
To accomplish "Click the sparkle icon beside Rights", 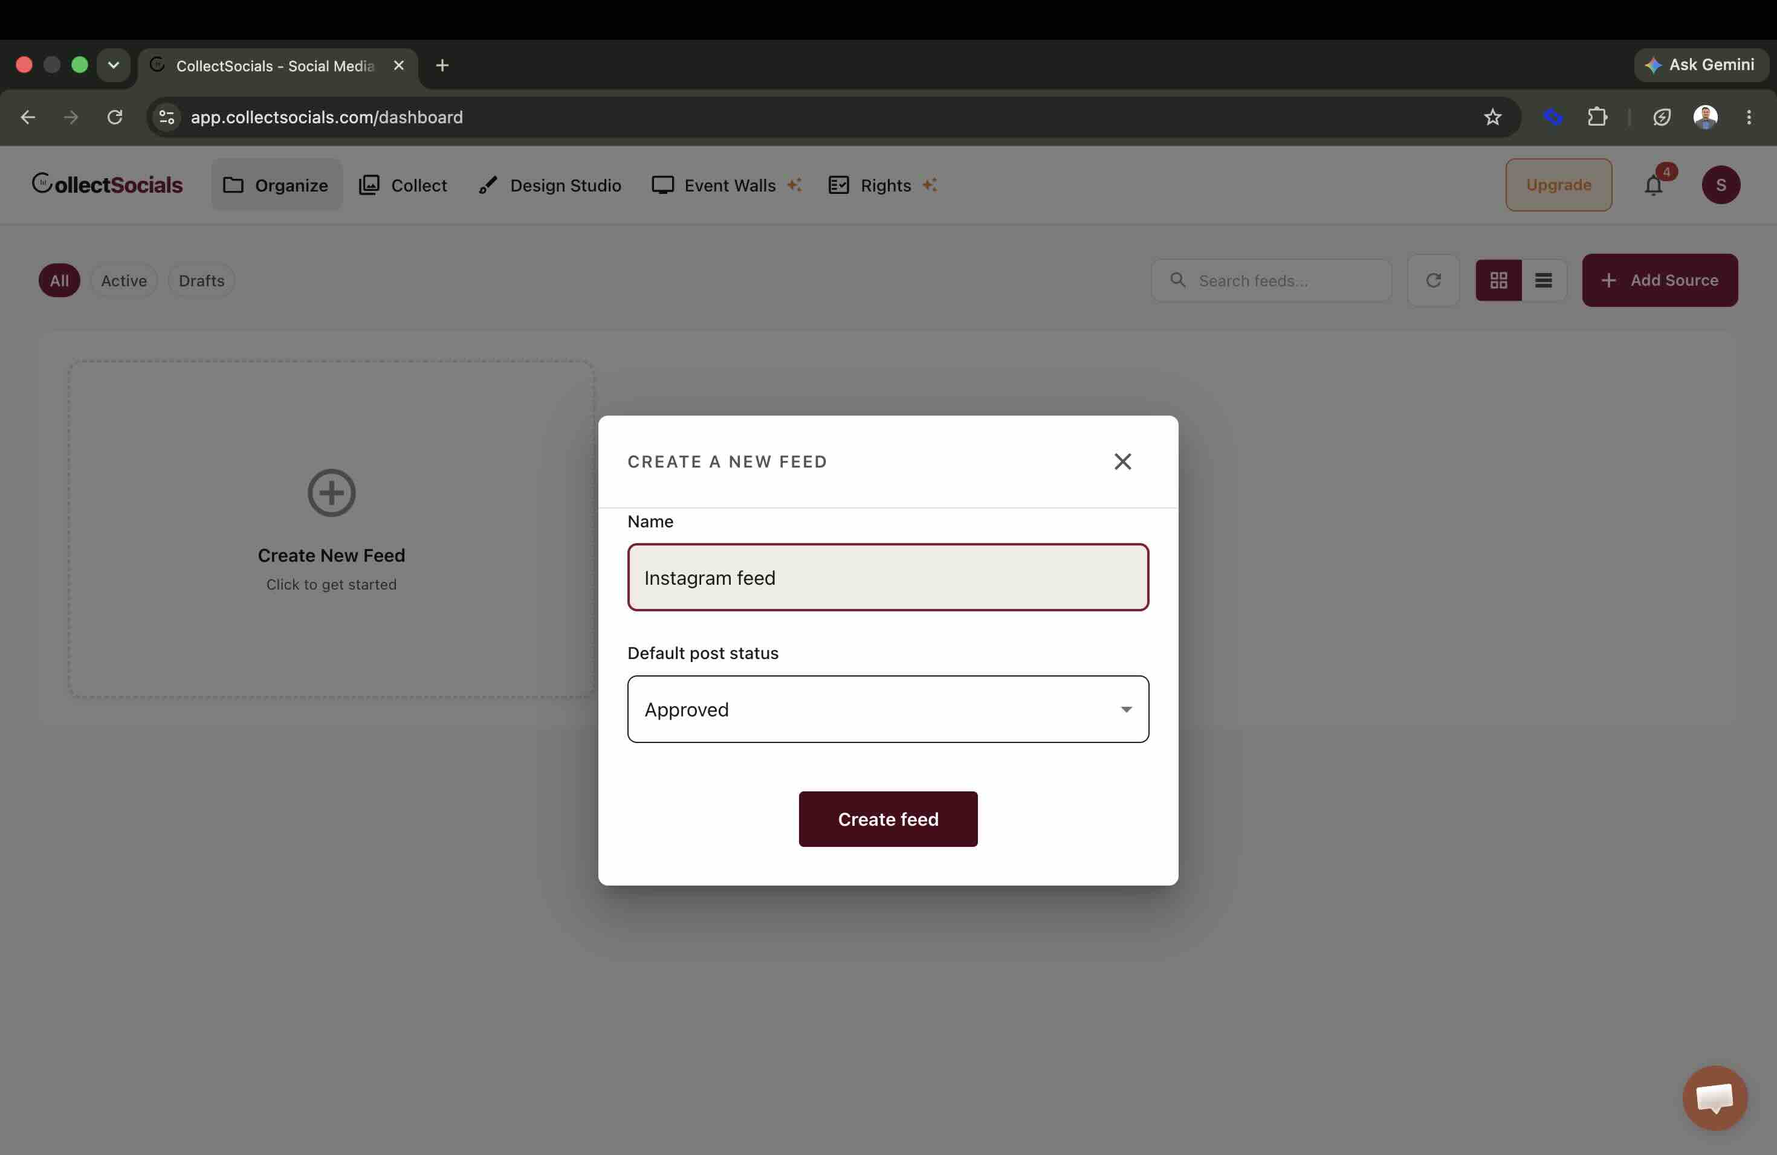I will click(930, 185).
